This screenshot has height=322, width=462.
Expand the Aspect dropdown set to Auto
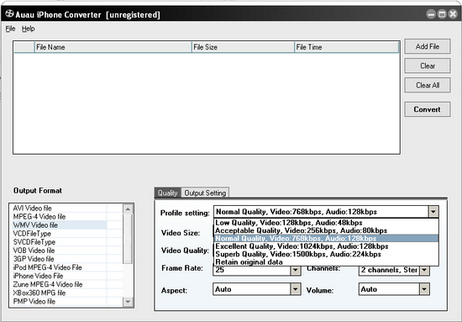point(296,289)
